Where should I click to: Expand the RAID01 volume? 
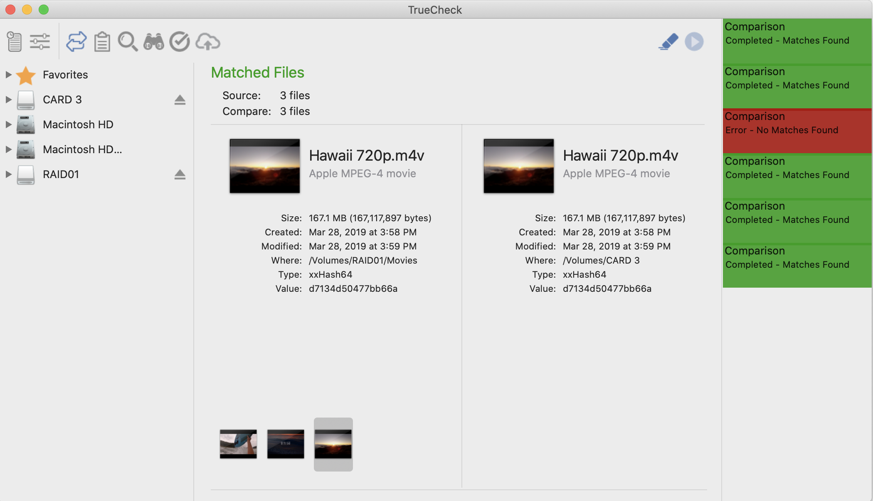tap(8, 174)
